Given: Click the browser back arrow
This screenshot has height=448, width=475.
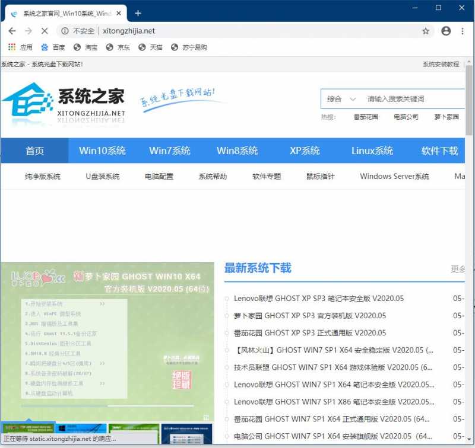Looking at the screenshot, I should click(x=12, y=30).
